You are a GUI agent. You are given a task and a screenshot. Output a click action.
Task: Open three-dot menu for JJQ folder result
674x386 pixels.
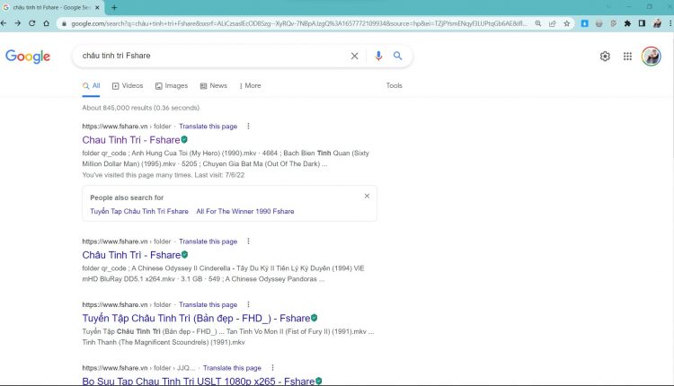click(272, 368)
